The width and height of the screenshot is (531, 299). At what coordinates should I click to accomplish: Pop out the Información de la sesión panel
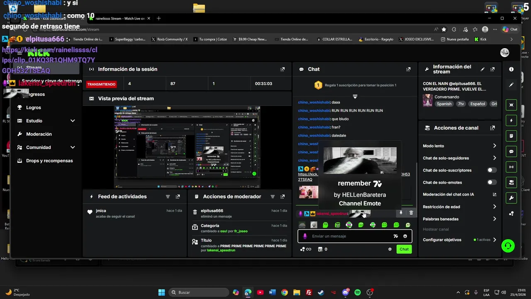click(x=283, y=69)
